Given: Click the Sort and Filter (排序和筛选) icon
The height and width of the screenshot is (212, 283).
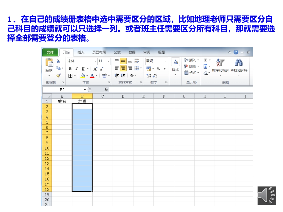Looking at the screenshot, I should tap(220, 62).
